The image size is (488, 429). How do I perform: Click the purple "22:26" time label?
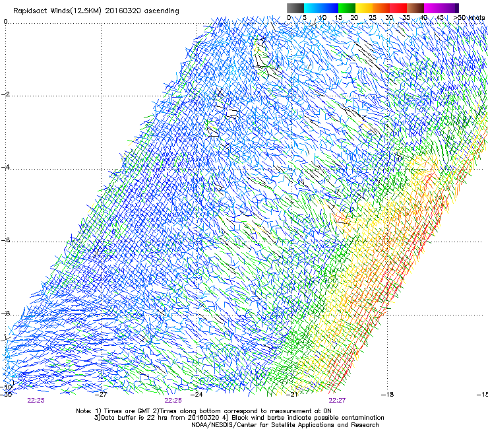pos(173,401)
